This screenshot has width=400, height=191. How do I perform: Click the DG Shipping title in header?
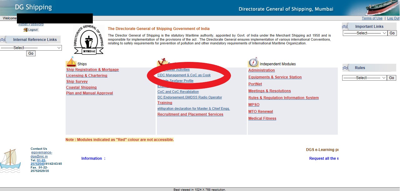coord(33,7)
